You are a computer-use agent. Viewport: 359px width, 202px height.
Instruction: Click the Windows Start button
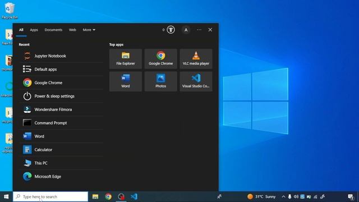(x=6, y=197)
